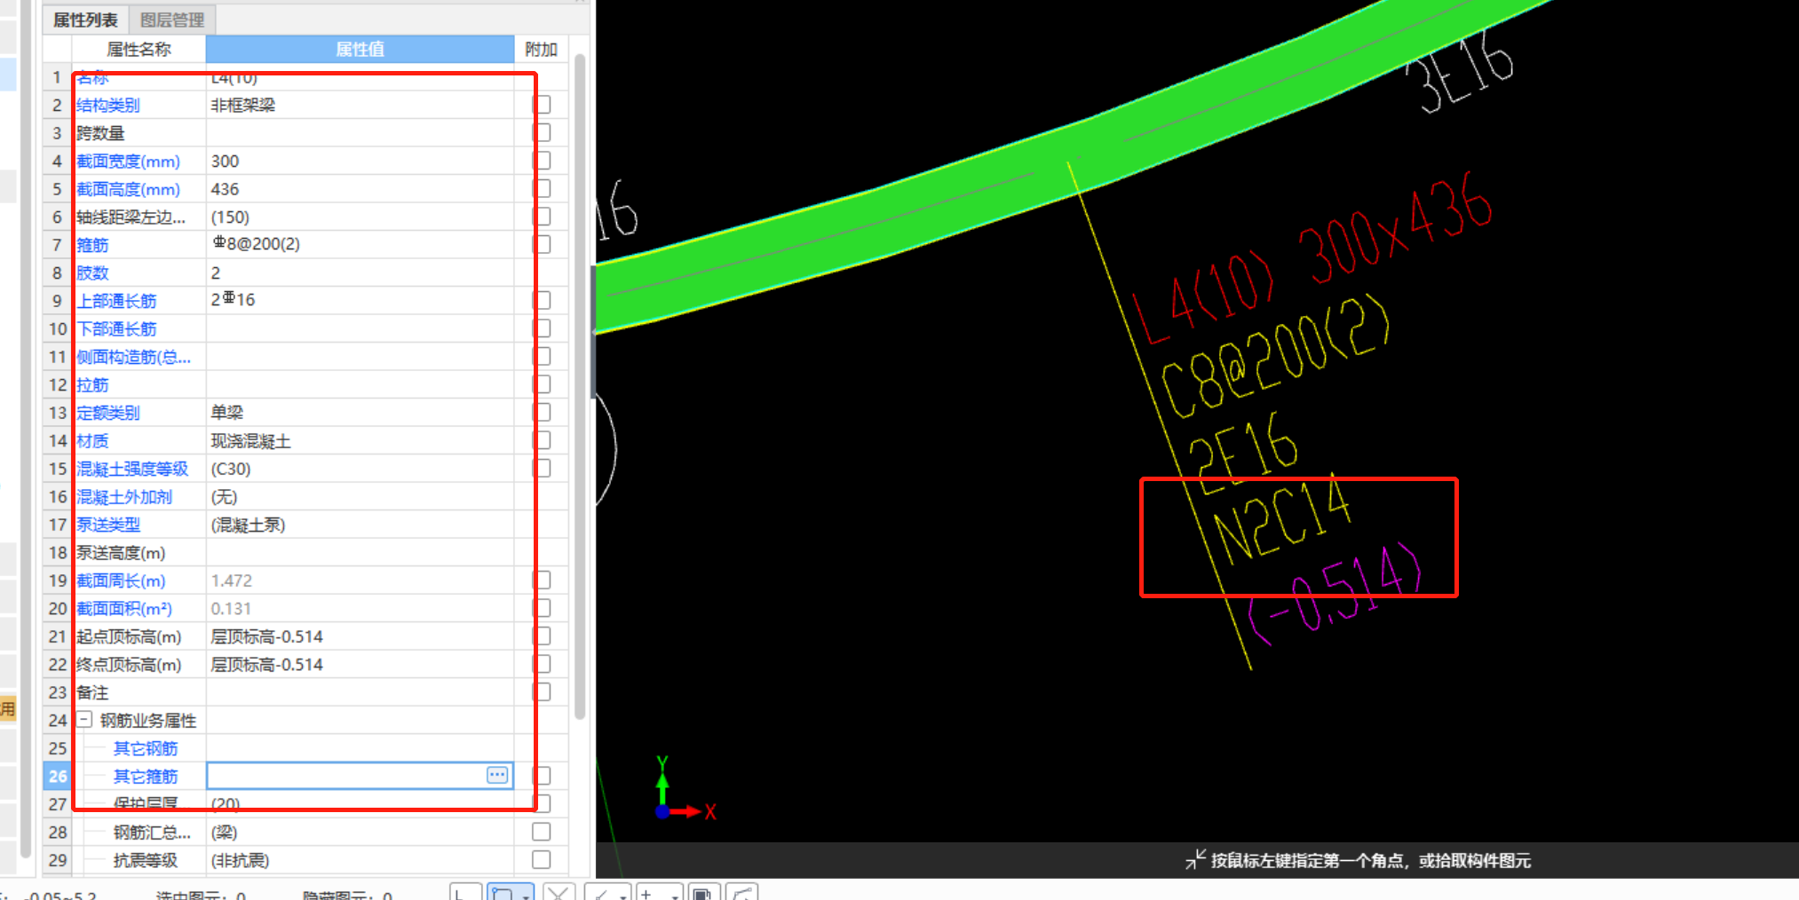Select the 结构类别 property name
The width and height of the screenshot is (1799, 900).
tap(108, 105)
